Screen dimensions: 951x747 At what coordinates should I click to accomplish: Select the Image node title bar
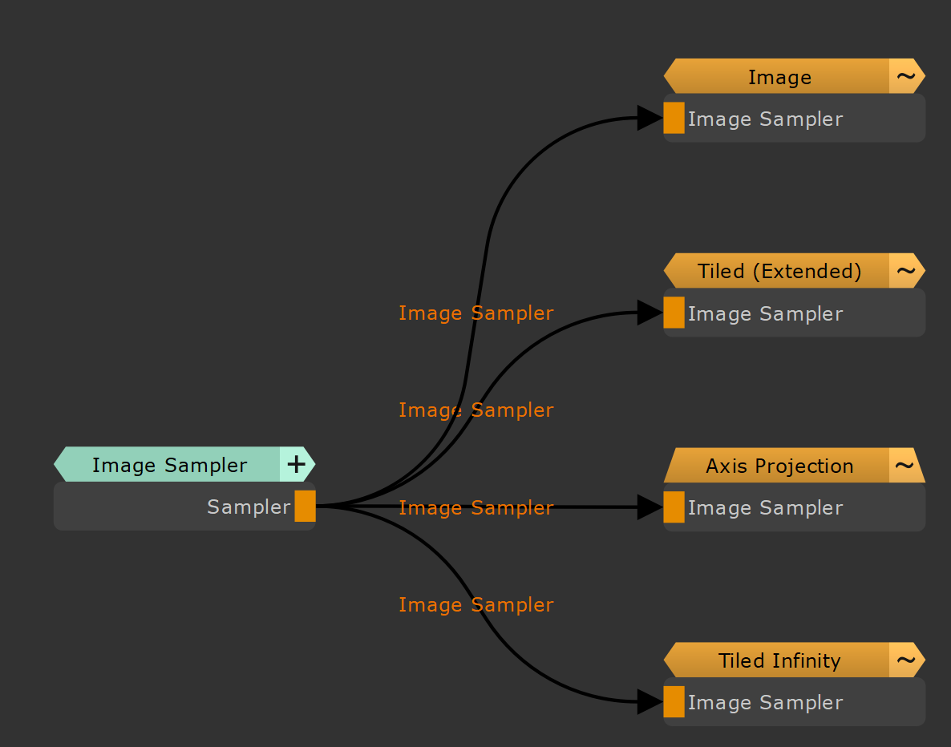(x=779, y=77)
